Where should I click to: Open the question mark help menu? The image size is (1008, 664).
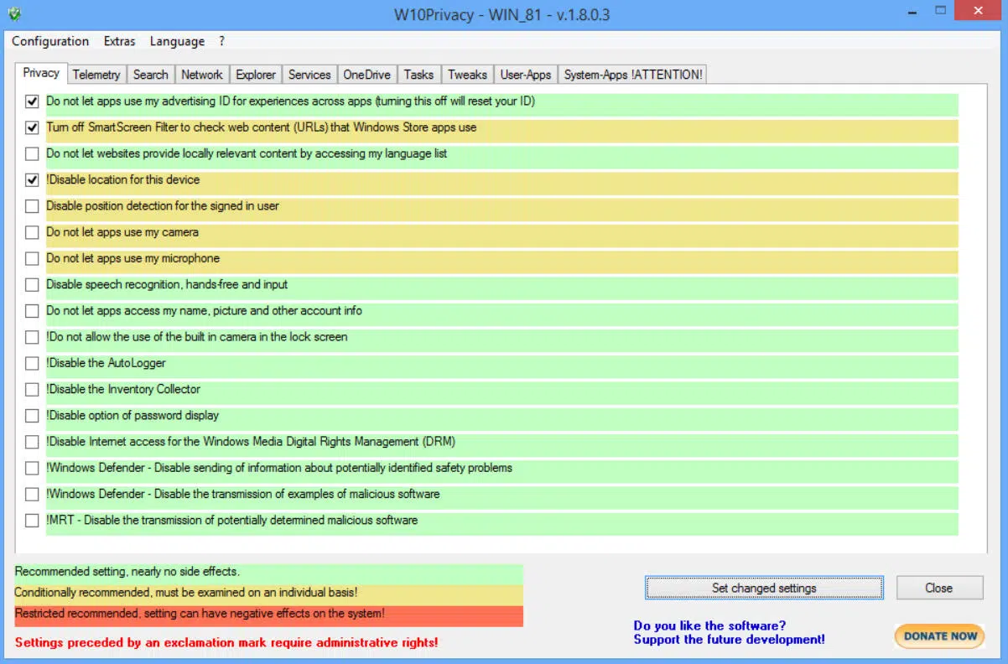tap(221, 41)
